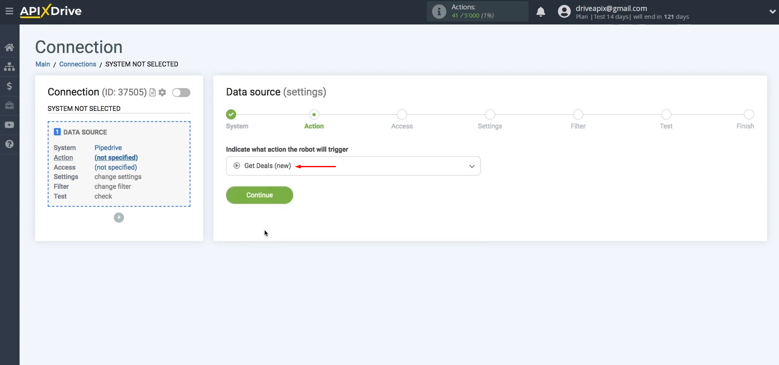Click the Actions counter 41 / 5'000

pyautogui.click(x=473, y=15)
